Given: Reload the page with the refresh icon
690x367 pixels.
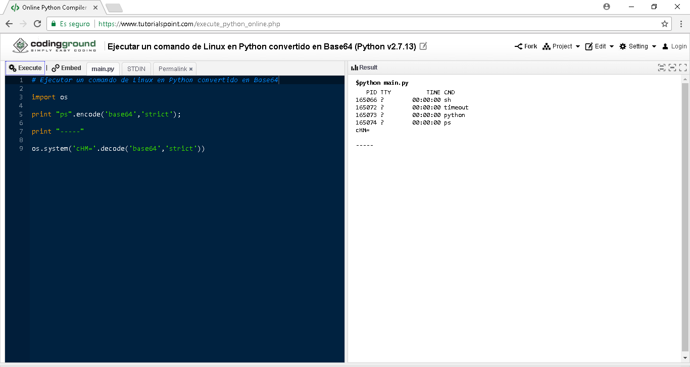Looking at the screenshot, I should coord(37,24).
